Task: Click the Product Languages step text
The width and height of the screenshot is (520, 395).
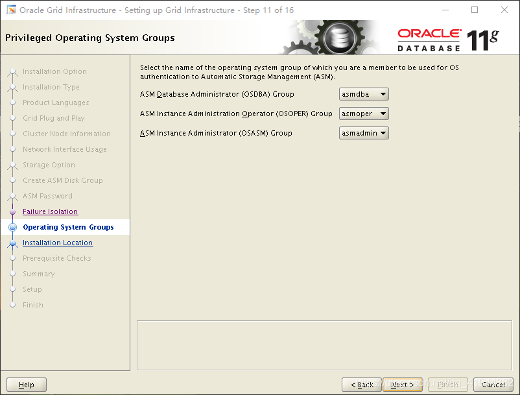Action: 56,103
